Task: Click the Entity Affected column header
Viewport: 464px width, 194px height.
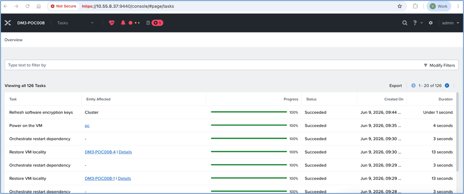Action: (98, 99)
